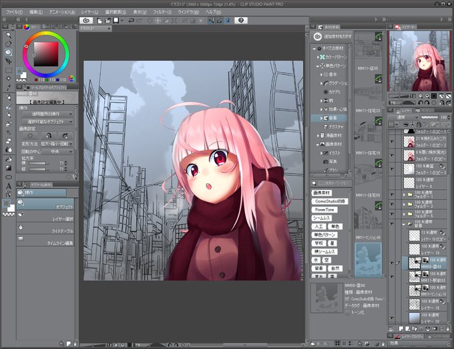Toggle visibility of 背景 folder
454x349 pixels.
coord(392,223)
